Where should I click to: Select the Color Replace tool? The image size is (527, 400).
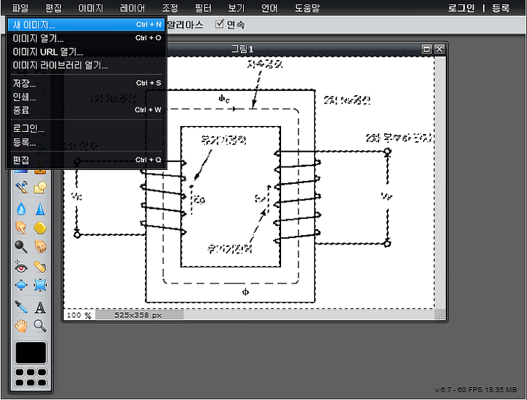(x=20, y=187)
